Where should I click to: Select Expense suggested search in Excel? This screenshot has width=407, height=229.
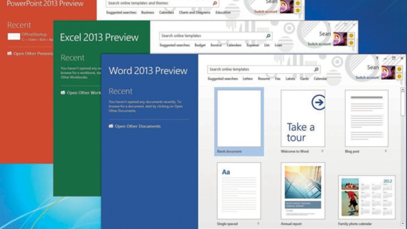(252, 45)
